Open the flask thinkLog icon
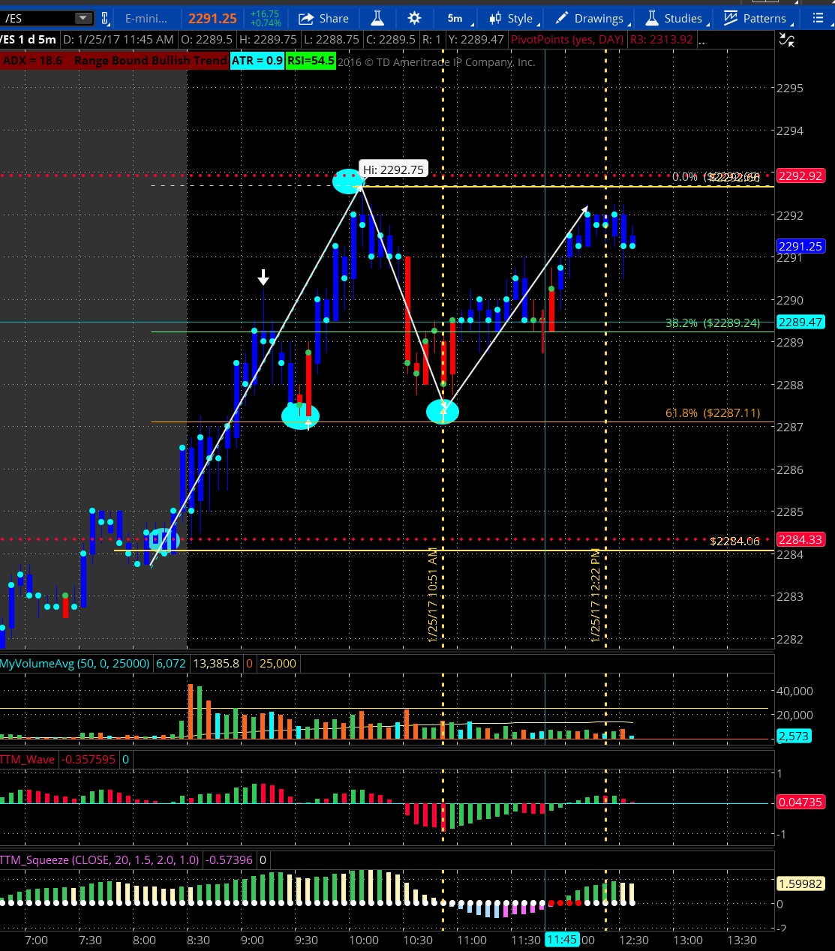 [377, 18]
